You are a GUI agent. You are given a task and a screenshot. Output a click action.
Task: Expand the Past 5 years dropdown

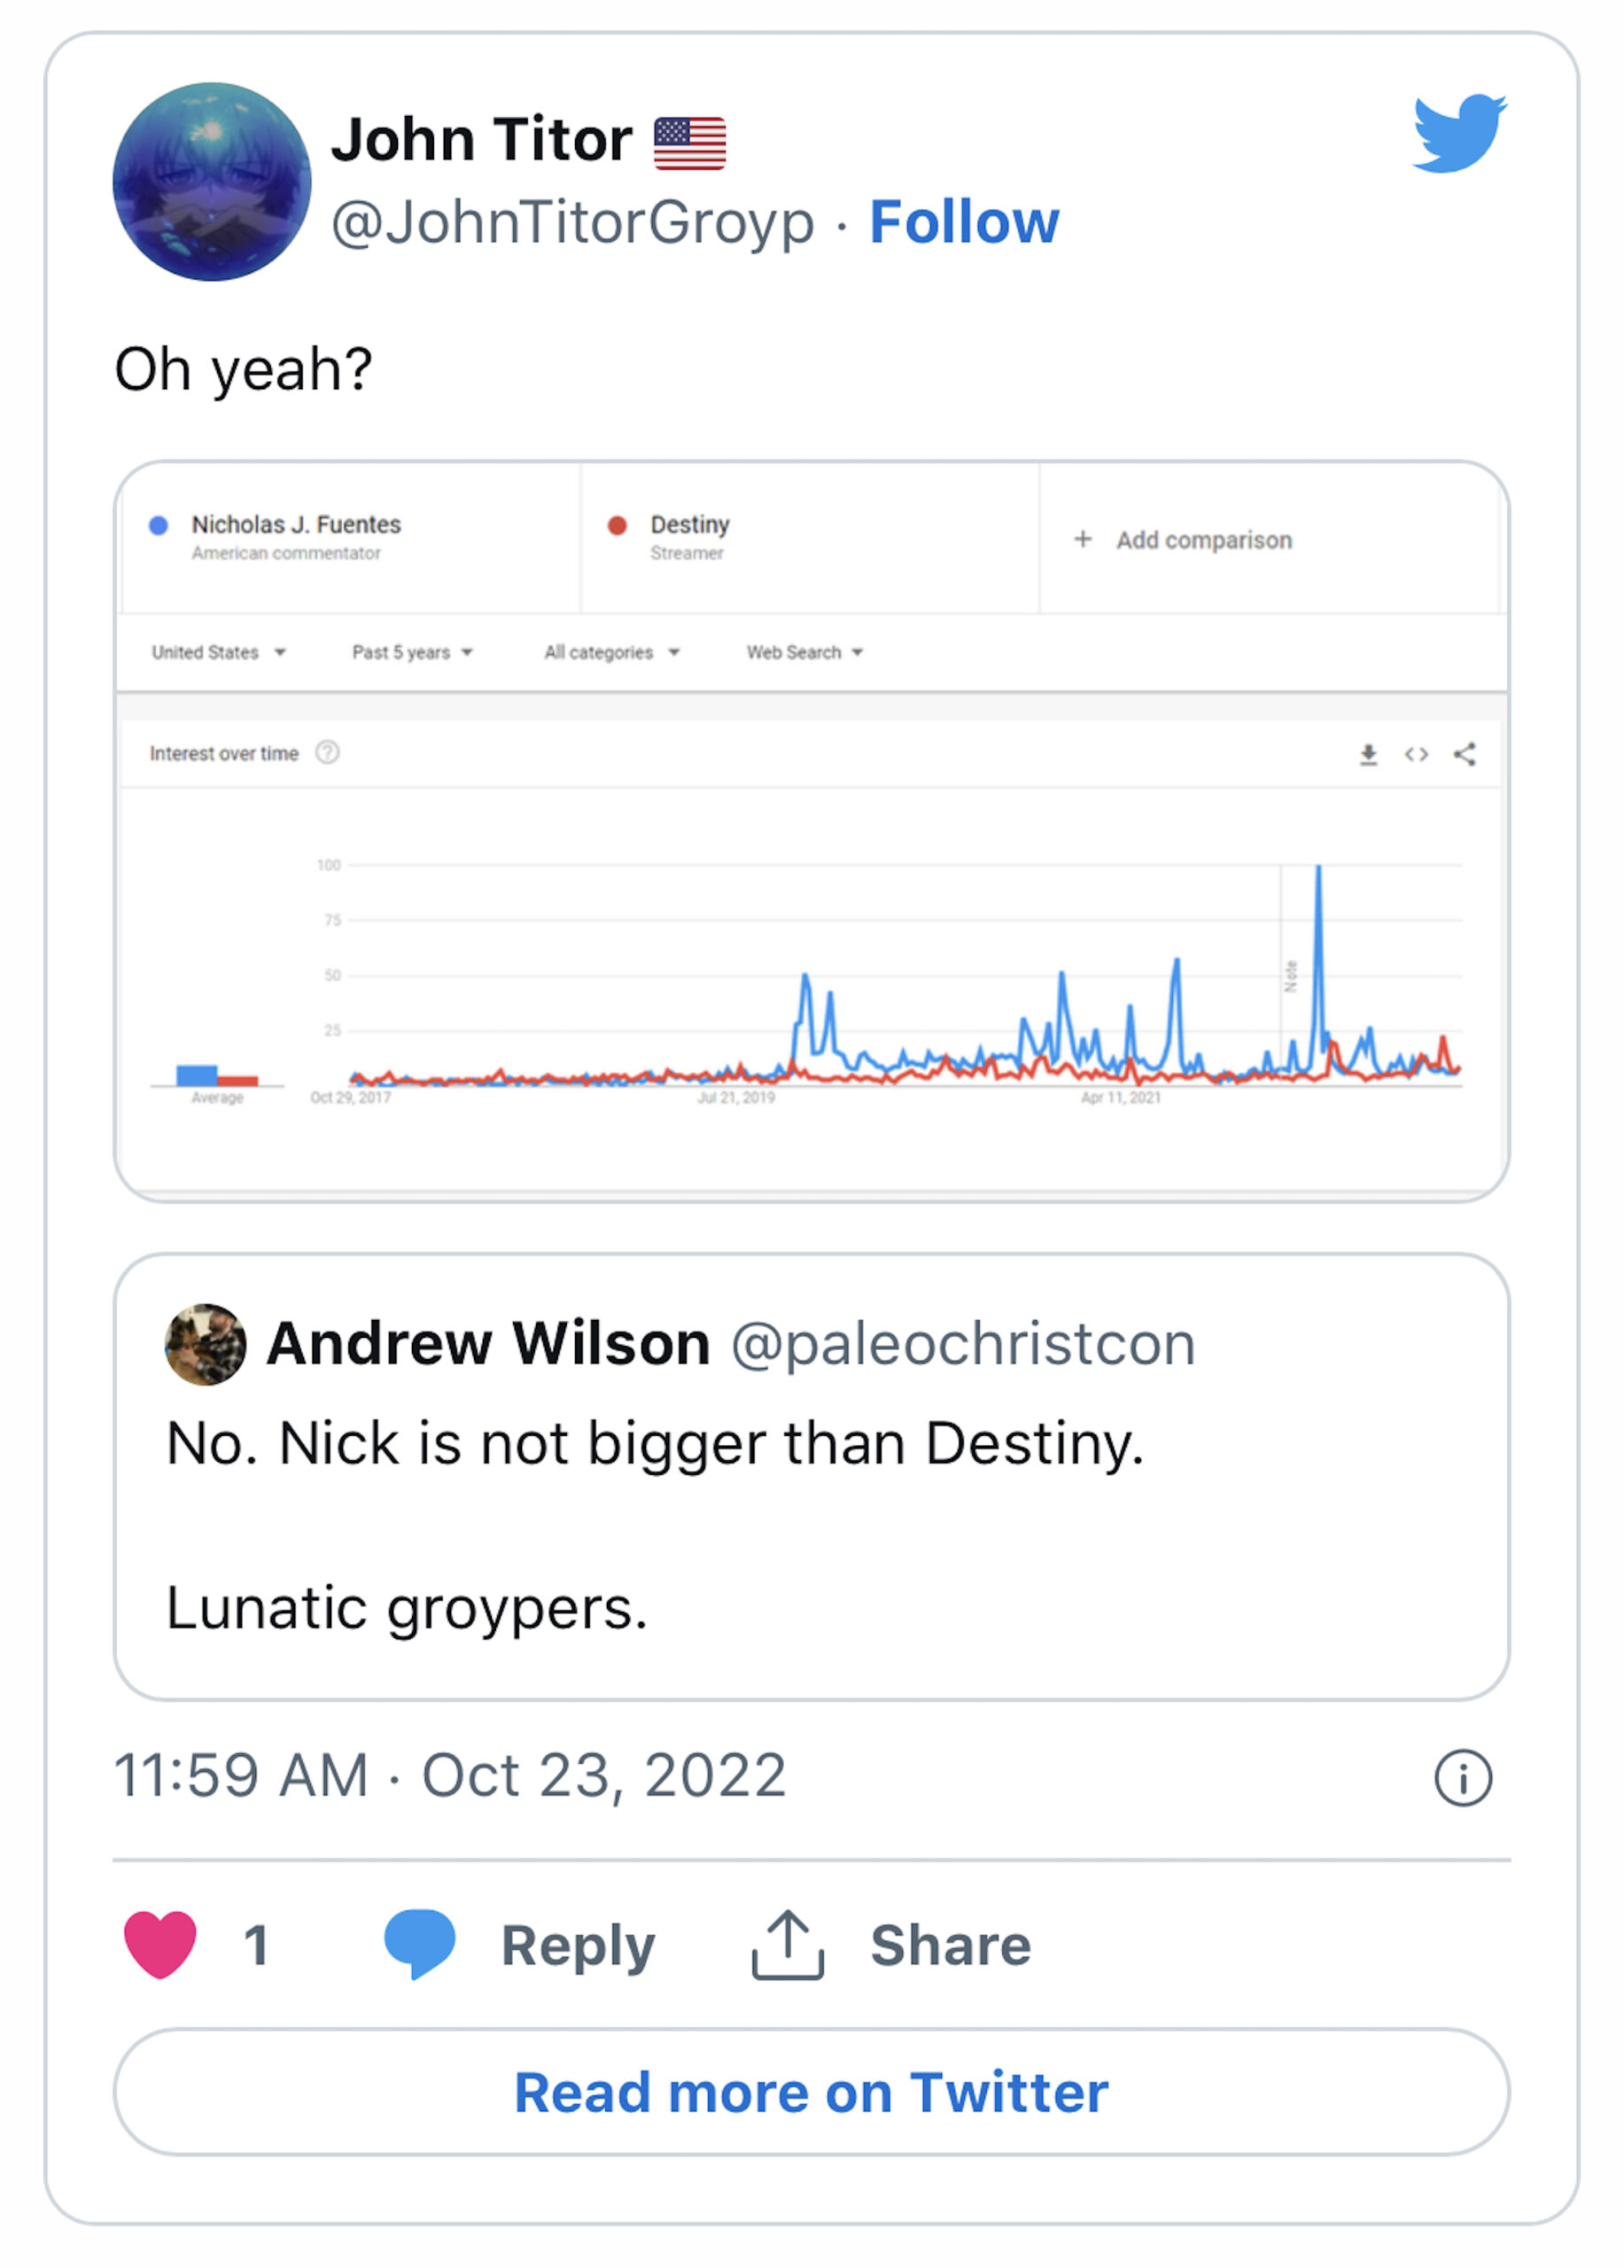click(412, 653)
